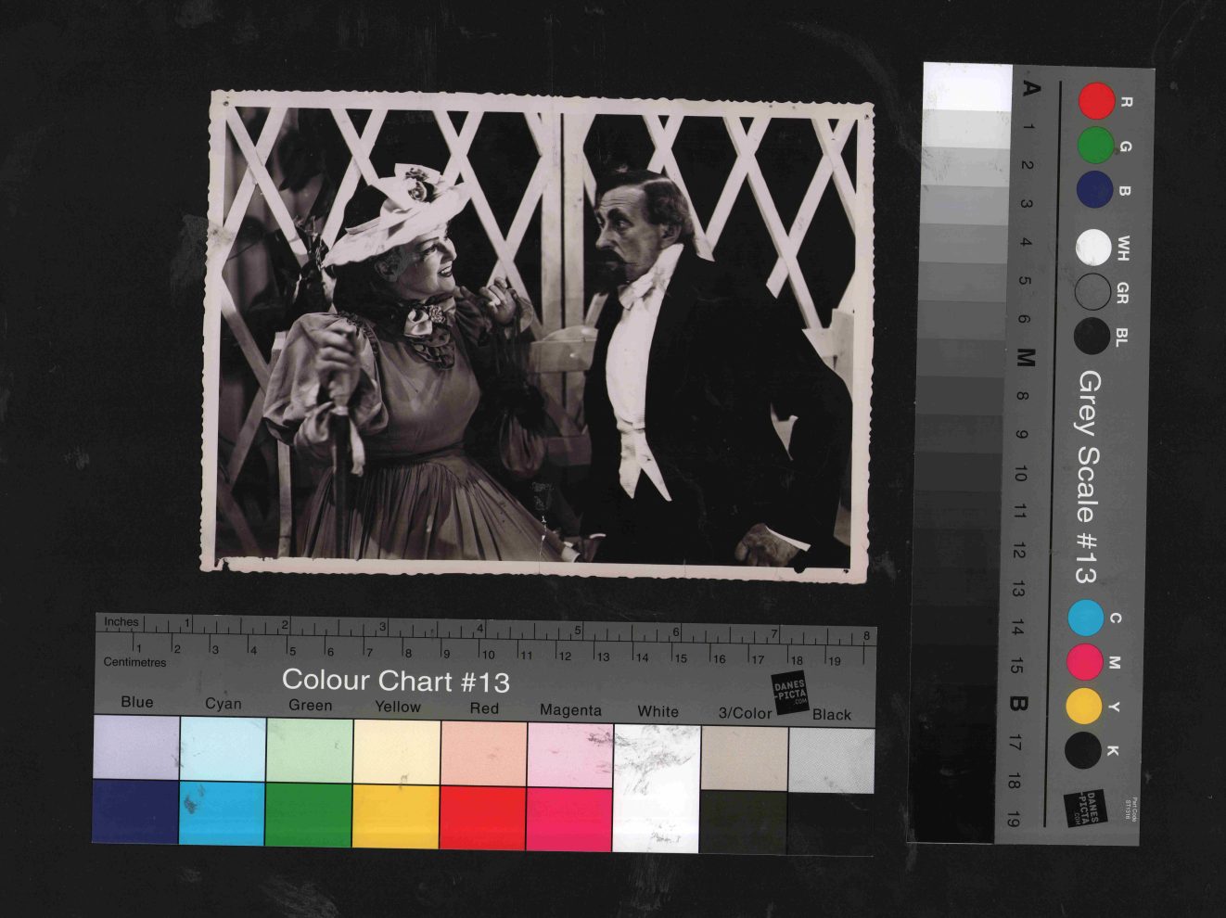Click the black K circle

pos(1083,750)
